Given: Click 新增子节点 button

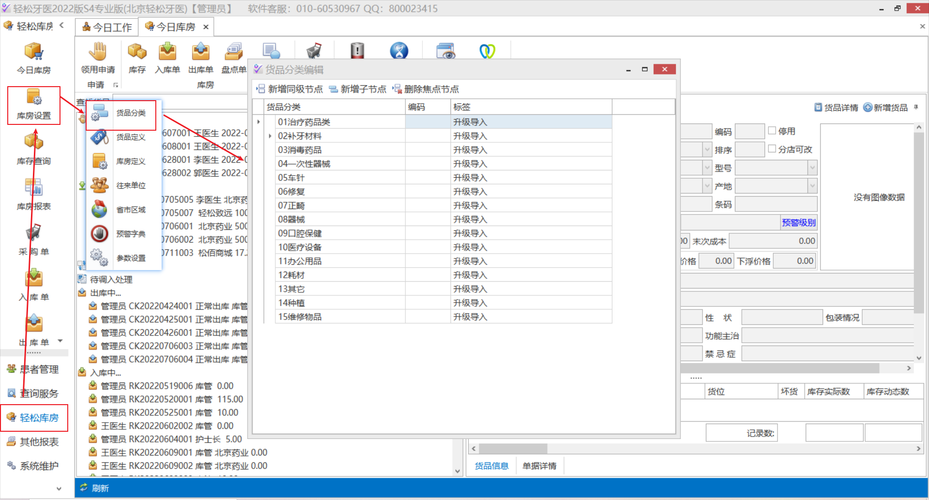Looking at the screenshot, I should 358,89.
